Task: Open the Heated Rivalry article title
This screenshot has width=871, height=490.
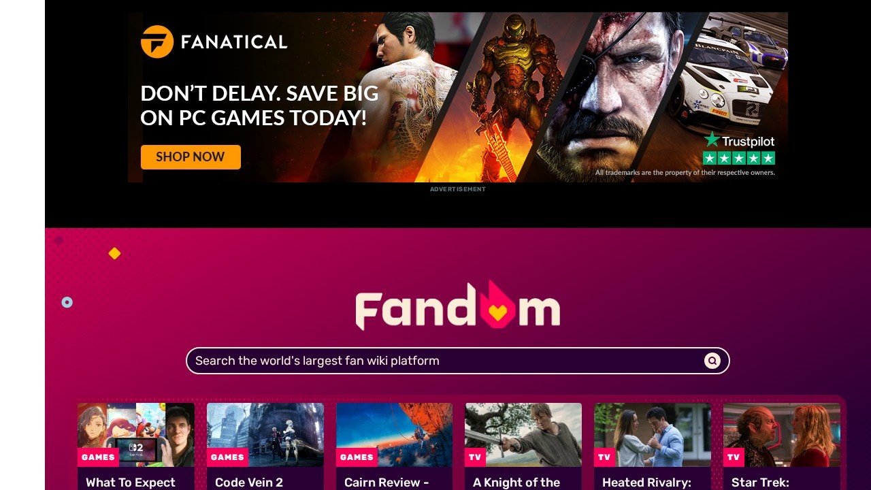Action: pos(646,483)
